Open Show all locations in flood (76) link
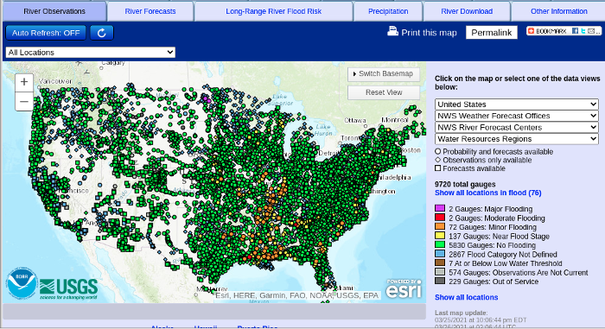This screenshot has height=329, width=605. point(488,193)
